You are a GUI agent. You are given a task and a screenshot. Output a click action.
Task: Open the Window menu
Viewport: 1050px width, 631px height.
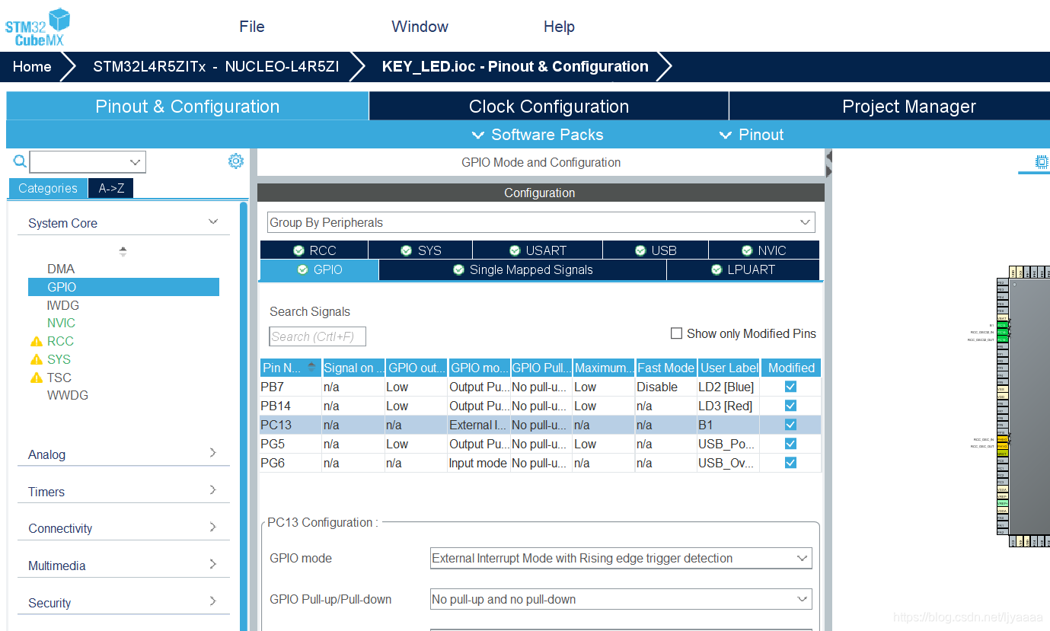[x=420, y=27]
